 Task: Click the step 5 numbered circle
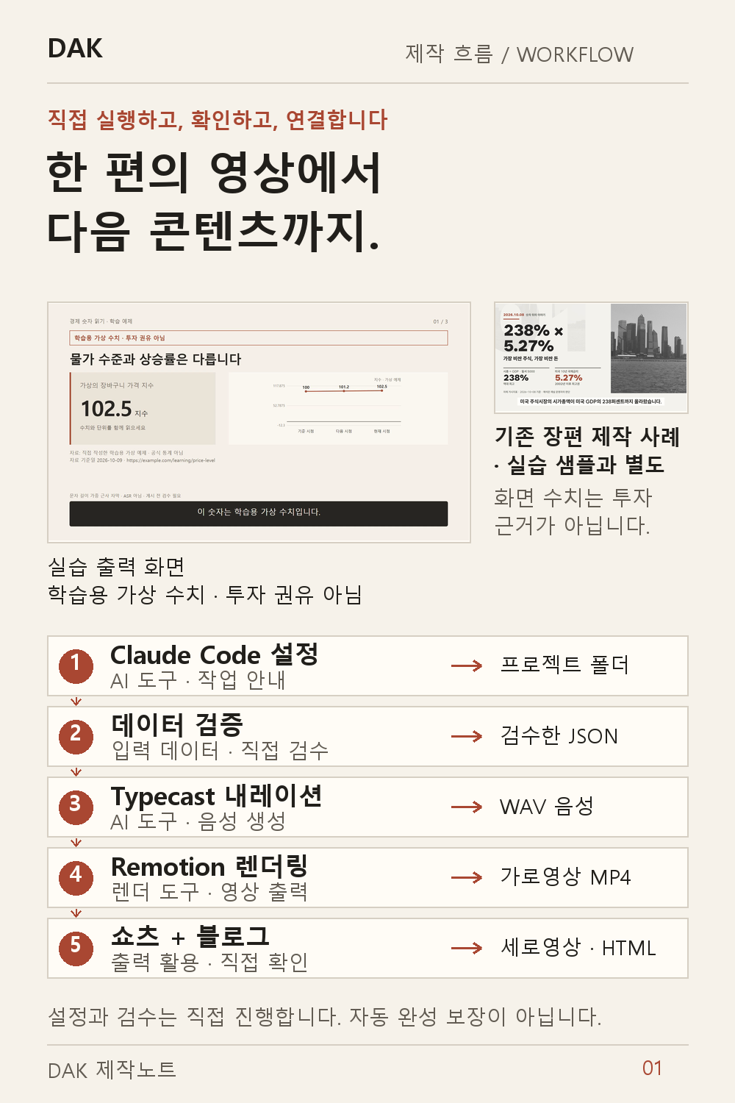(76, 948)
